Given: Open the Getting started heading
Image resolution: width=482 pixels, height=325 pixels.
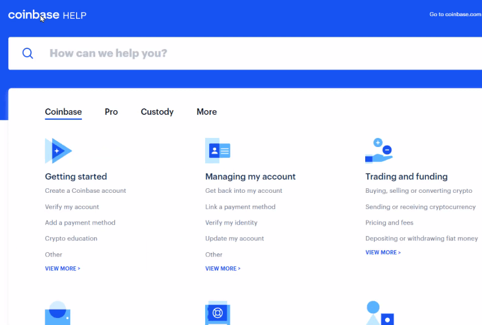Looking at the screenshot, I should pos(76,177).
